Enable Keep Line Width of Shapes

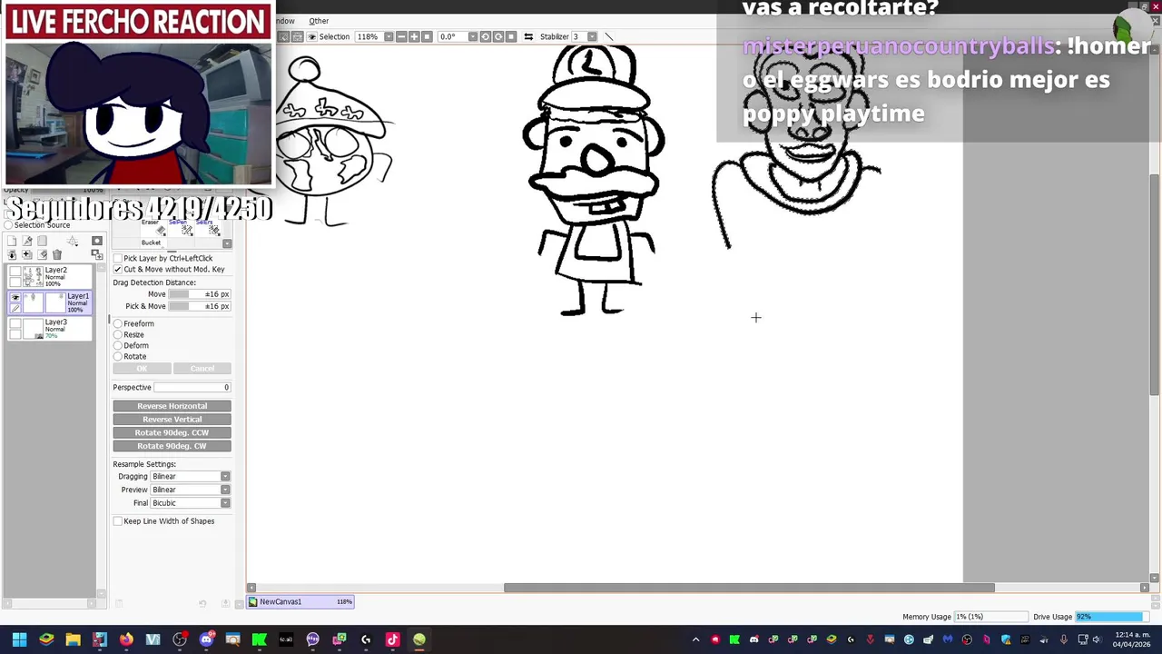click(117, 521)
